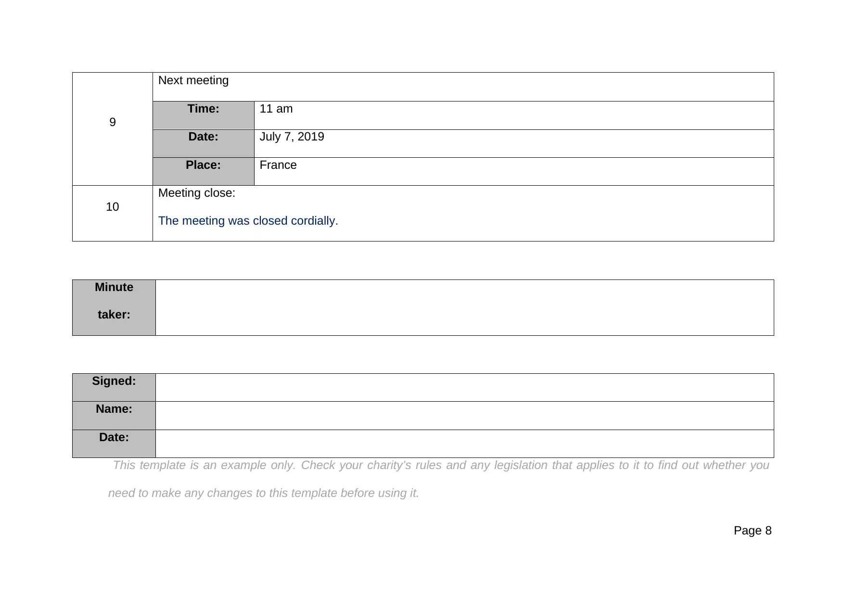Viewport: 844px width, 597px height.
Task: Click the 'Meeting close:' heading
Action: [x=197, y=193]
